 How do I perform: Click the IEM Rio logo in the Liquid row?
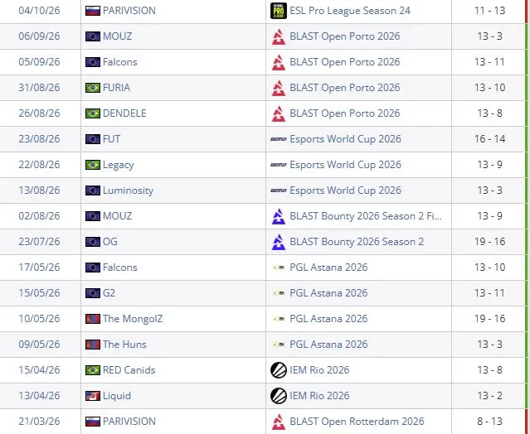(279, 396)
